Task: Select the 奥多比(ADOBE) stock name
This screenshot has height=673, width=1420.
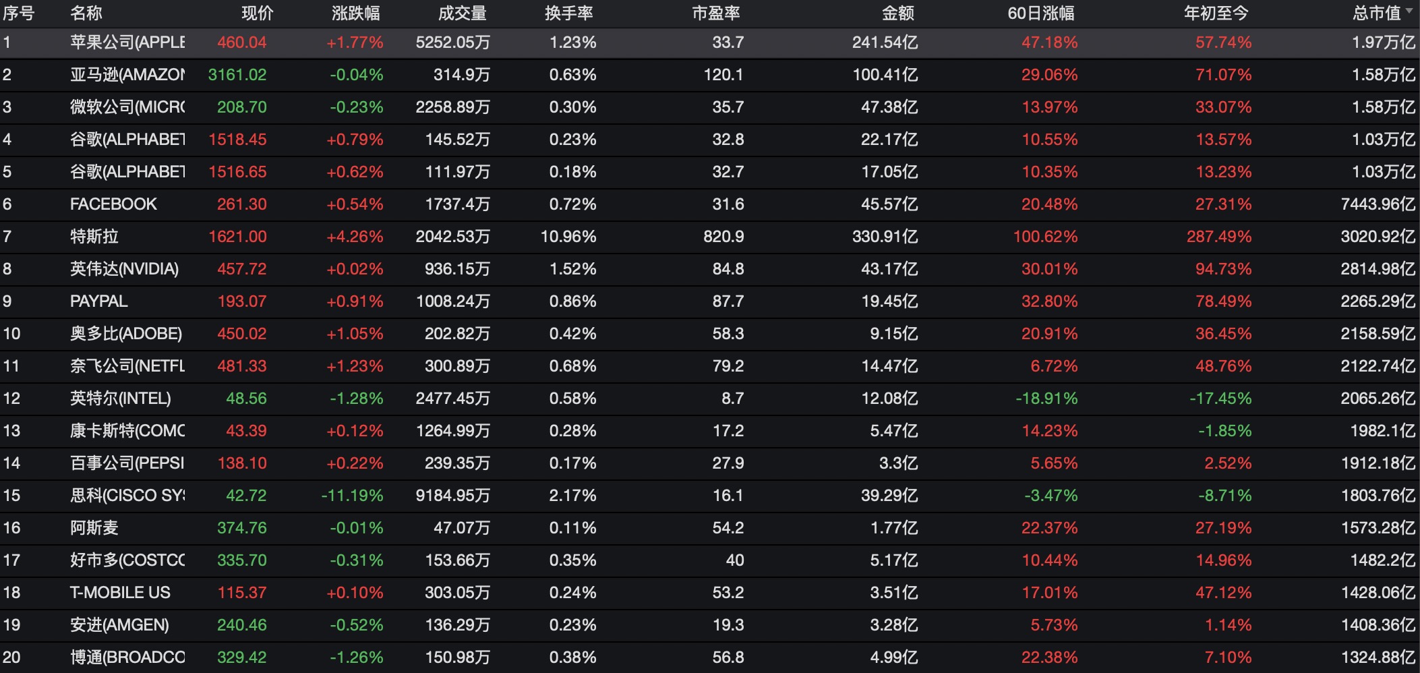Action: point(126,334)
